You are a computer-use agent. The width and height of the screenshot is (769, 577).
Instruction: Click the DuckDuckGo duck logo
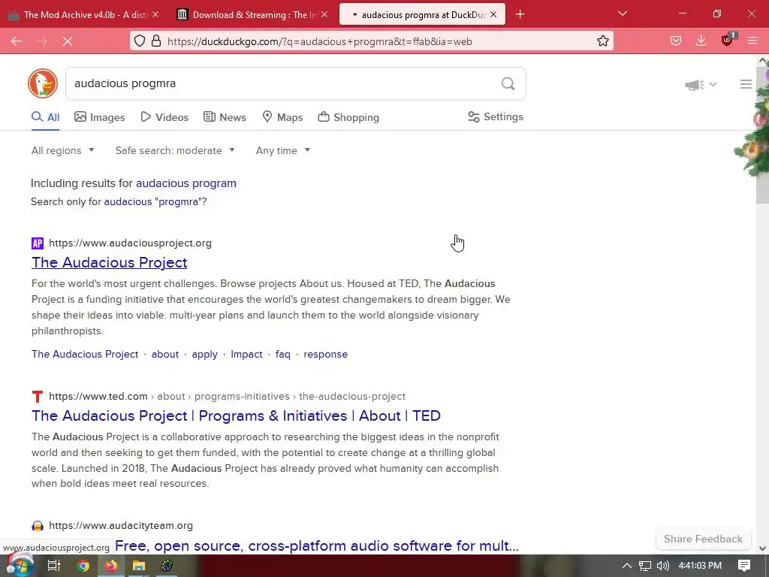pos(43,83)
